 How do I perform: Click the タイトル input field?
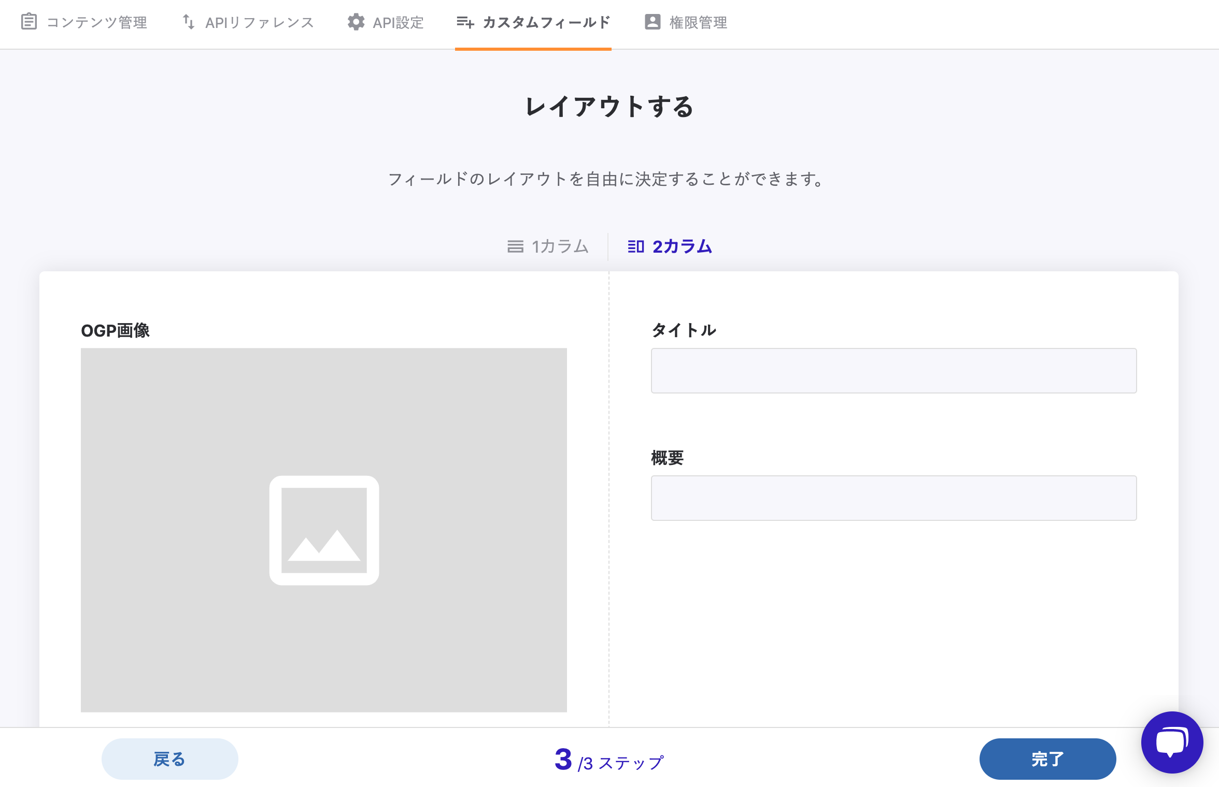point(894,371)
